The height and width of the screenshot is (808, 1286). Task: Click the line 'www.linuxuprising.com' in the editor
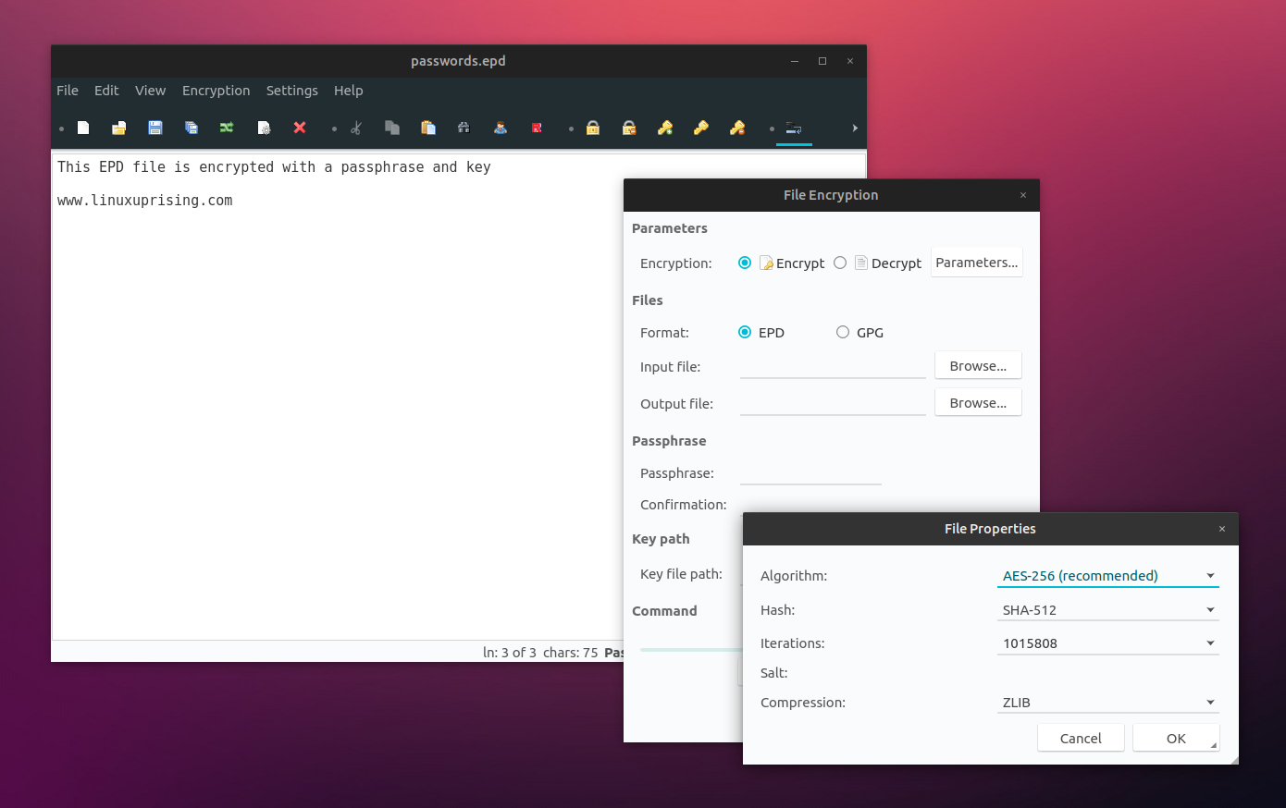tap(144, 201)
